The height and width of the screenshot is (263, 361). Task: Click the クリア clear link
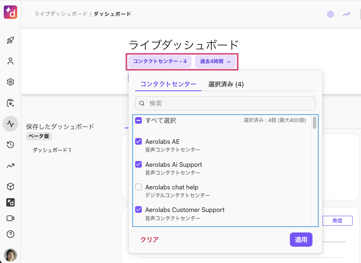[149, 240]
